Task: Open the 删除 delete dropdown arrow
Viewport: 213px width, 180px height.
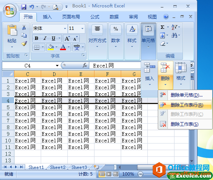Action: [165, 85]
